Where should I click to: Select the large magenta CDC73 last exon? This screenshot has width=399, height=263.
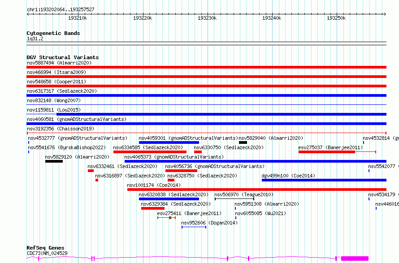[x=355, y=259]
